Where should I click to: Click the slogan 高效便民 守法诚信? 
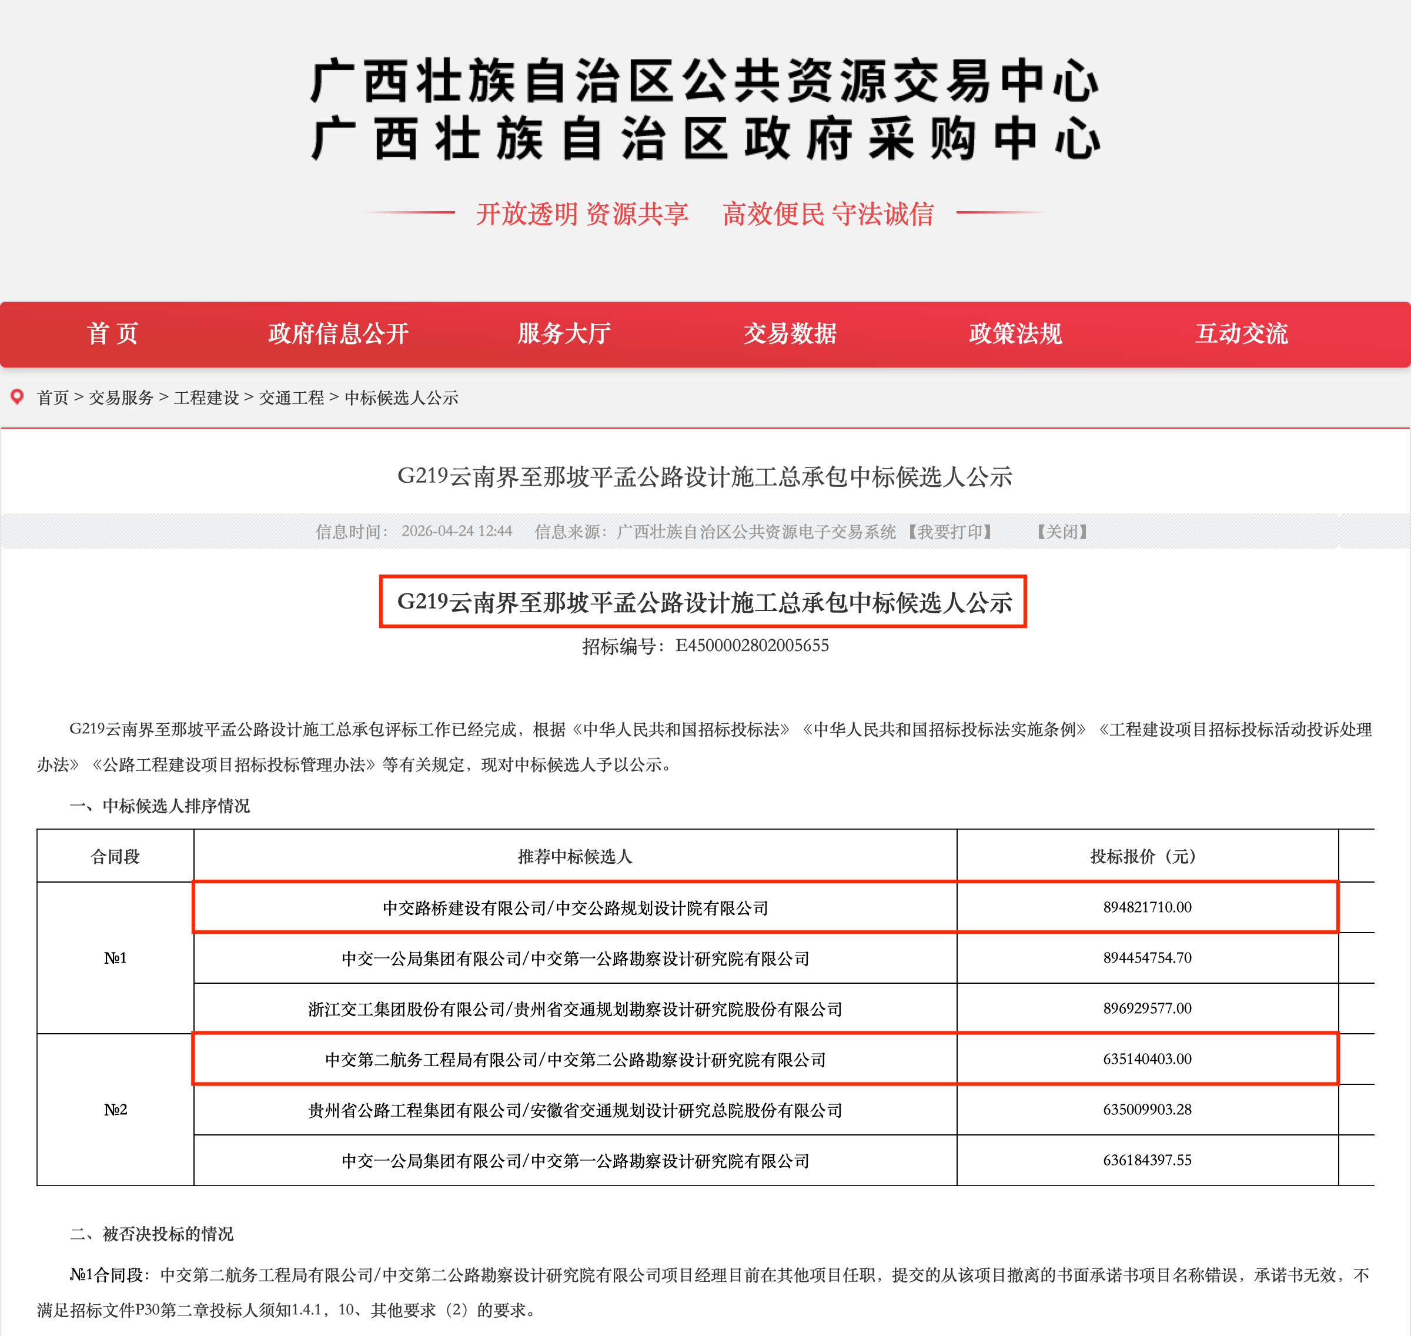pos(828,213)
